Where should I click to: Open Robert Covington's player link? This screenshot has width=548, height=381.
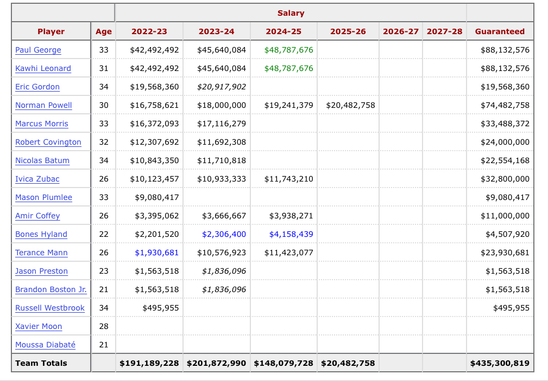click(48, 142)
